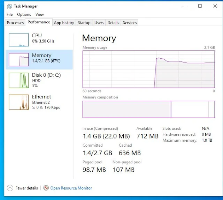Switch to the Processes tab
The image size is (223, 200).
[15, 23]
